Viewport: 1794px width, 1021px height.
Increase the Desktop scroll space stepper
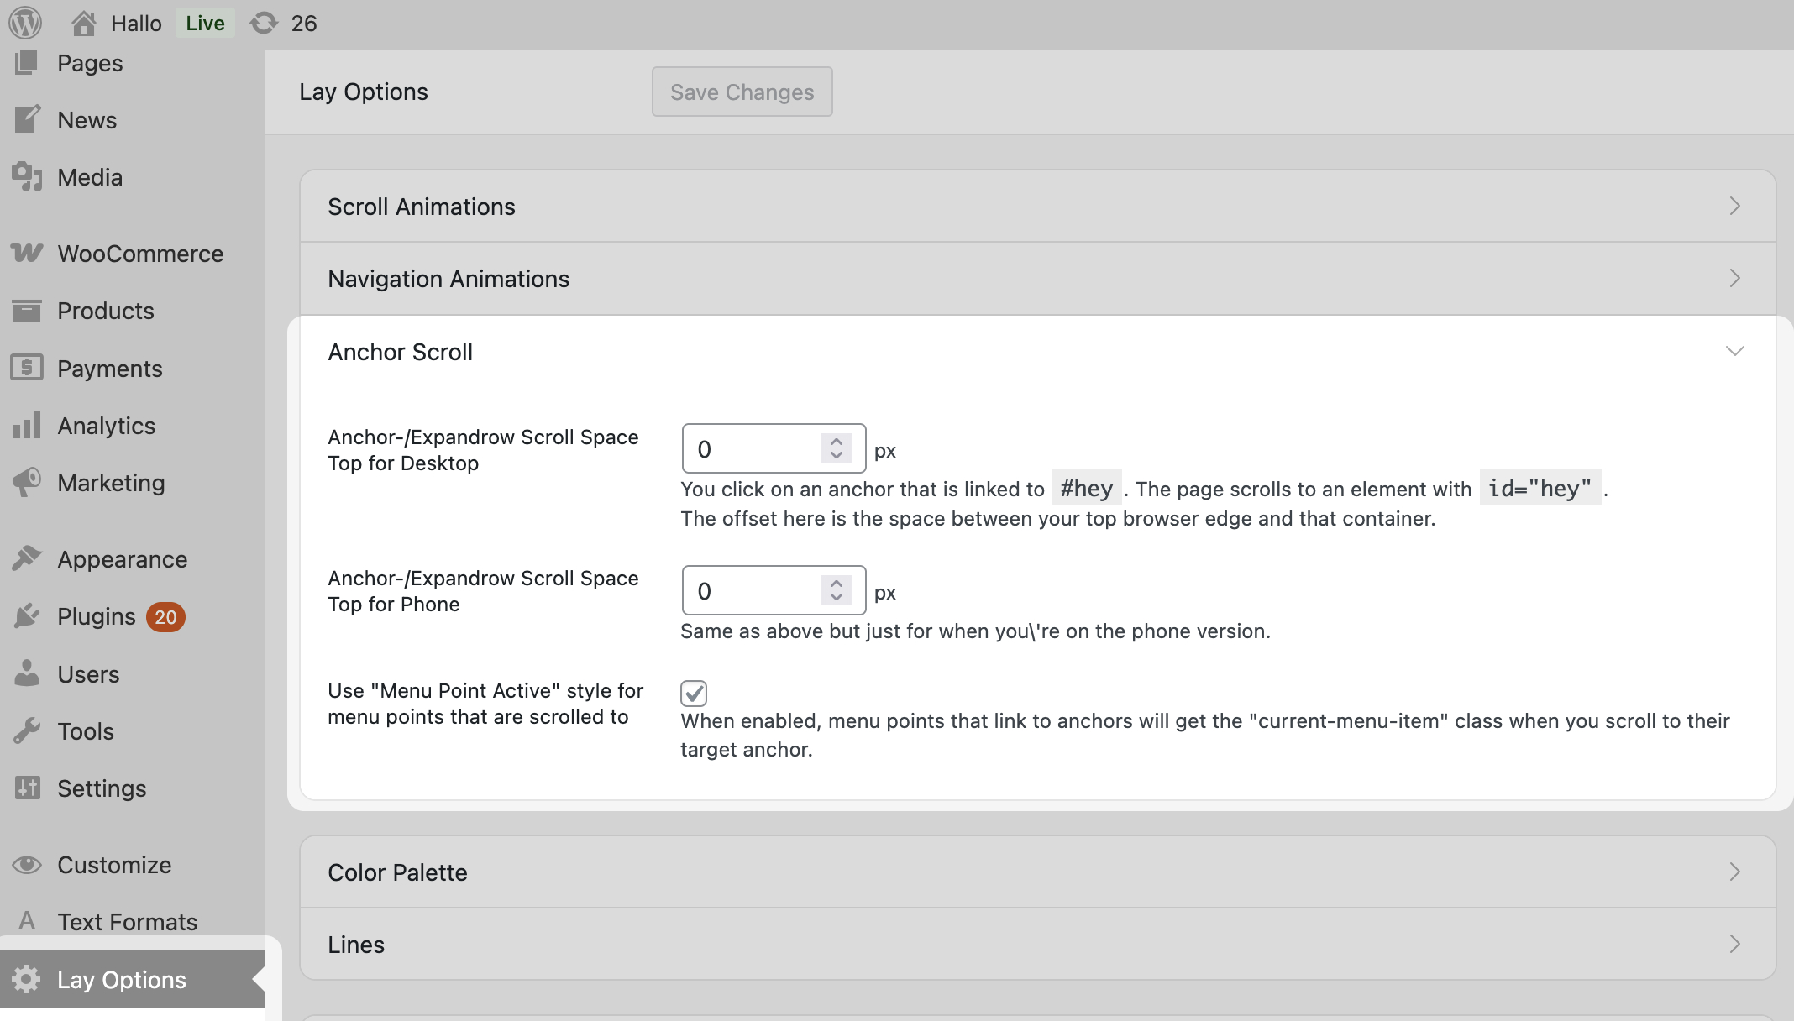pyautogui.click(x=836, y=440)
